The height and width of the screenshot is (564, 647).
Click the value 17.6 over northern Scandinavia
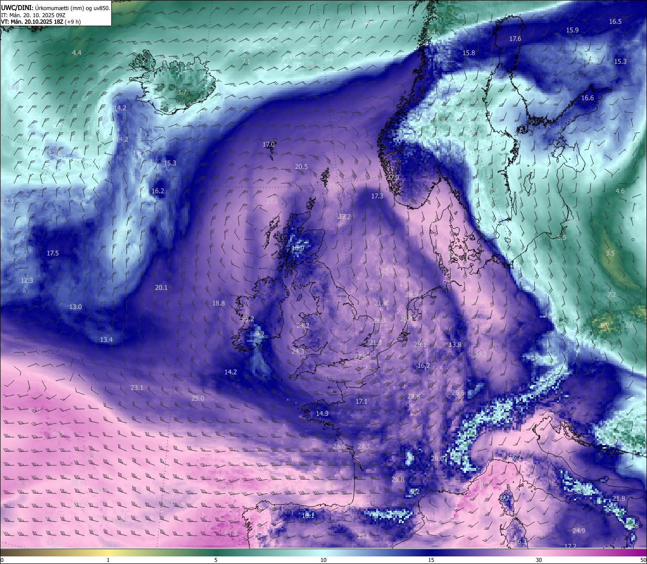pyautogui.click(x=515, y=38)
